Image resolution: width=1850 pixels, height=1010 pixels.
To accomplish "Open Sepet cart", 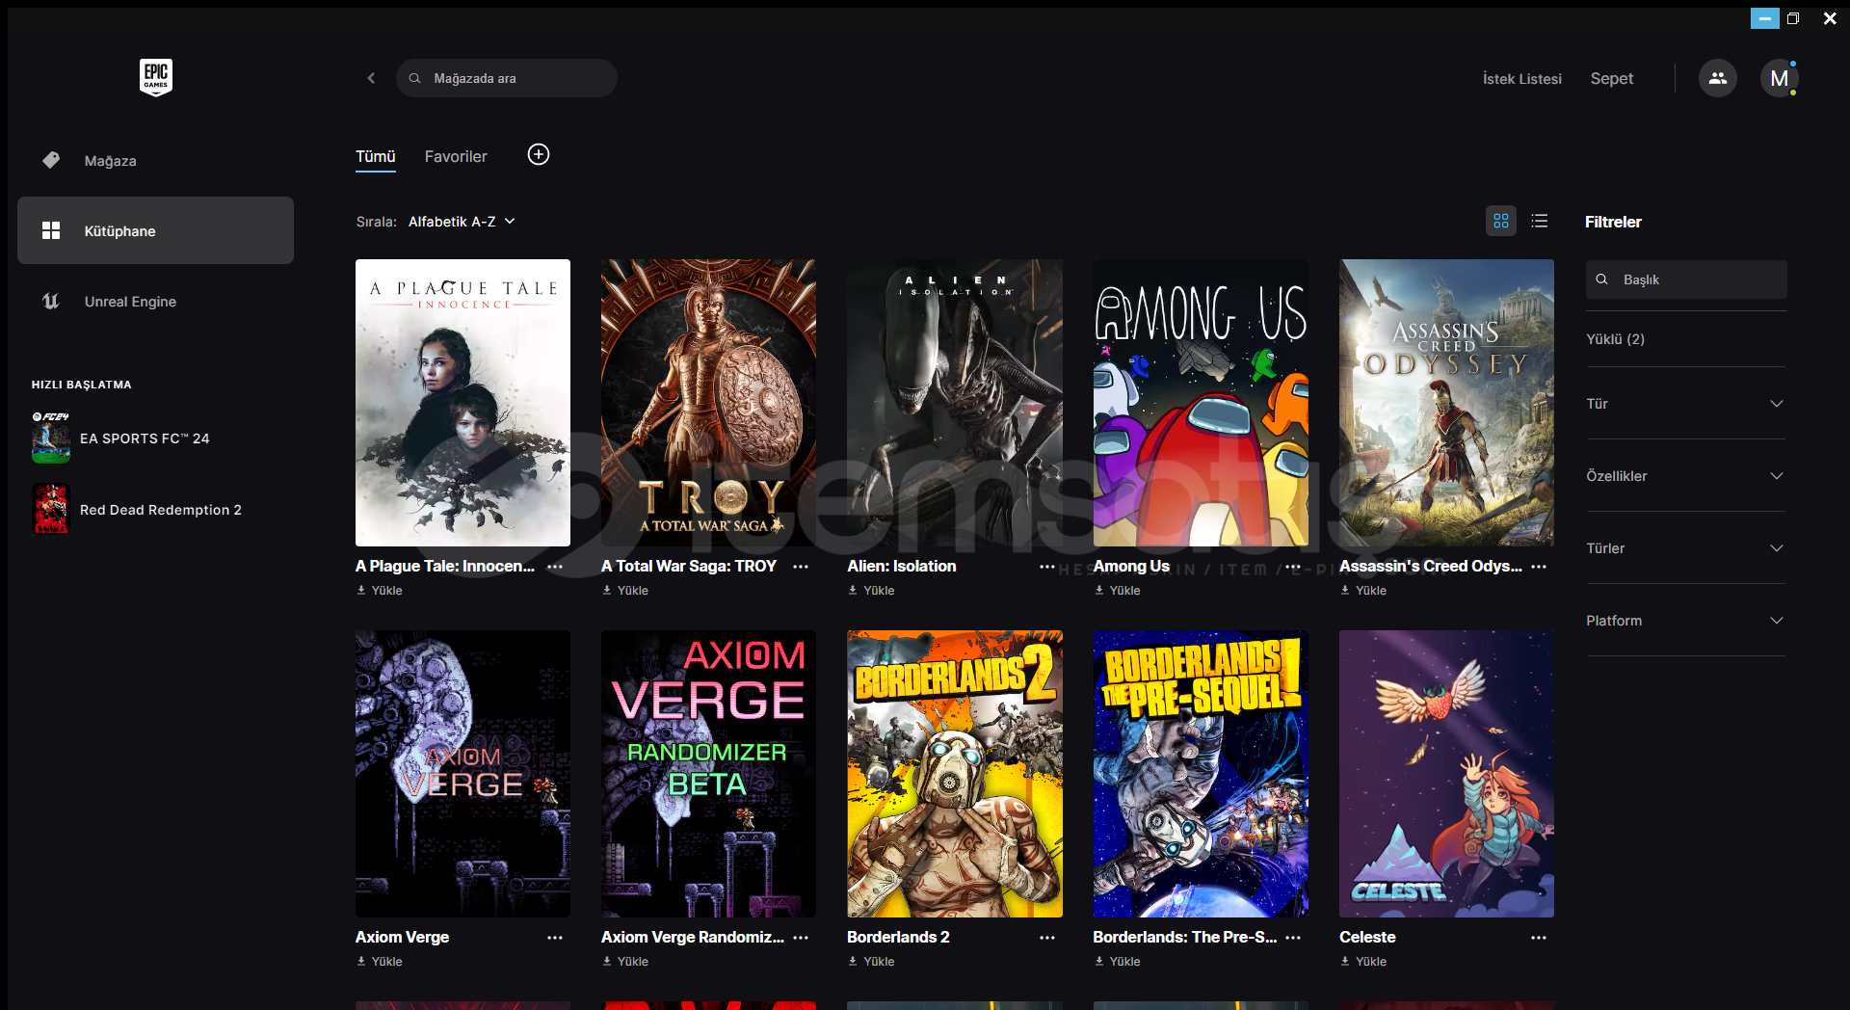I will pyautogui.click(x=1612, y=79).
